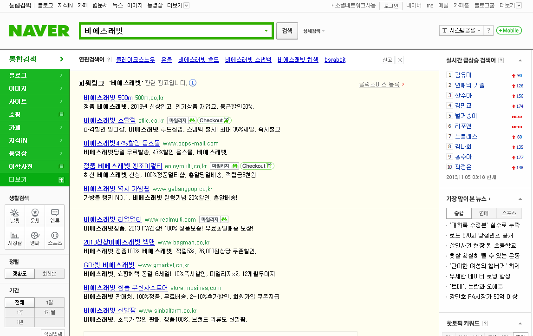Close the related search terms bar
The image size is (533, 336).
tap(400, 60)
